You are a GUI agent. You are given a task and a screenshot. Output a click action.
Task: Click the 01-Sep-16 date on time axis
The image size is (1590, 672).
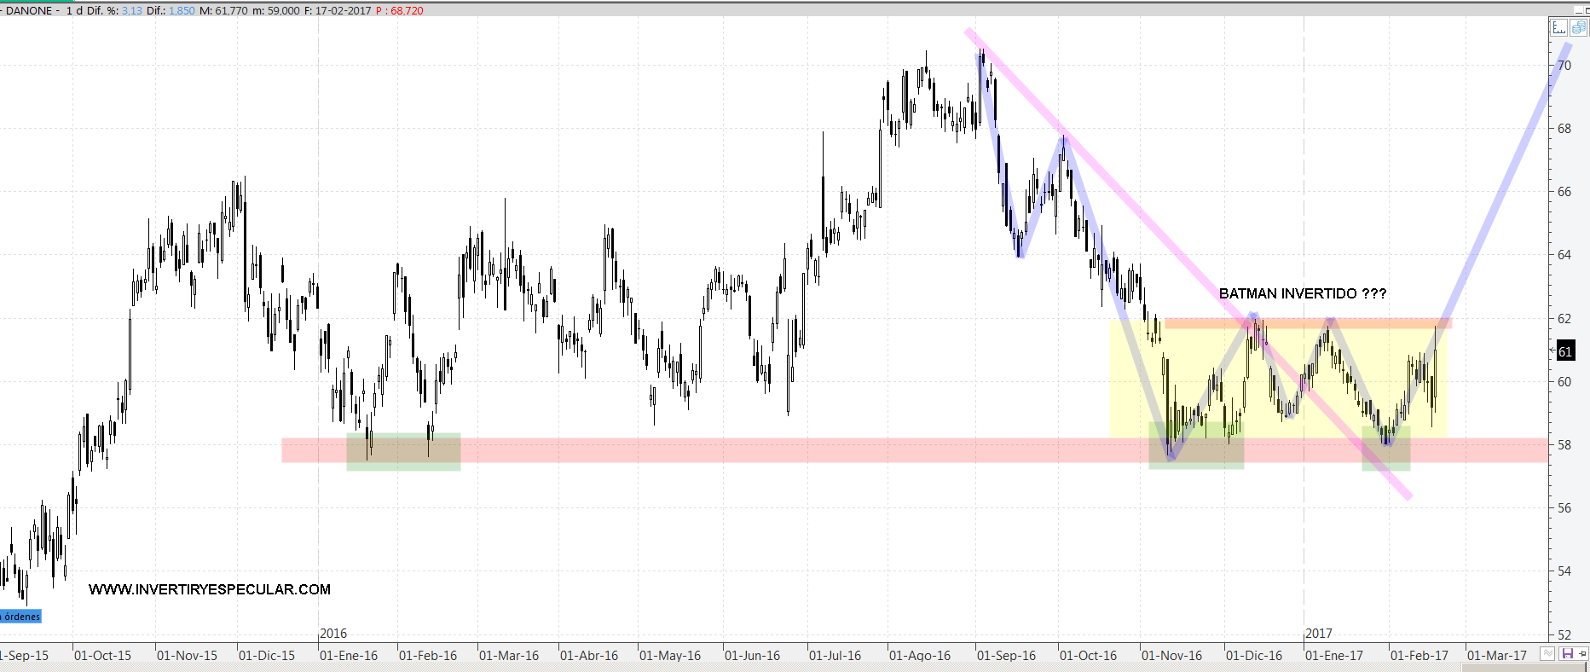[x=1006, y=656]
